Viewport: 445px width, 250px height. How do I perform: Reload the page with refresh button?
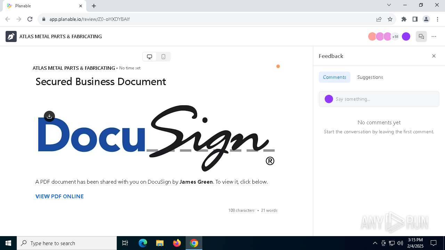coord(30,19)
